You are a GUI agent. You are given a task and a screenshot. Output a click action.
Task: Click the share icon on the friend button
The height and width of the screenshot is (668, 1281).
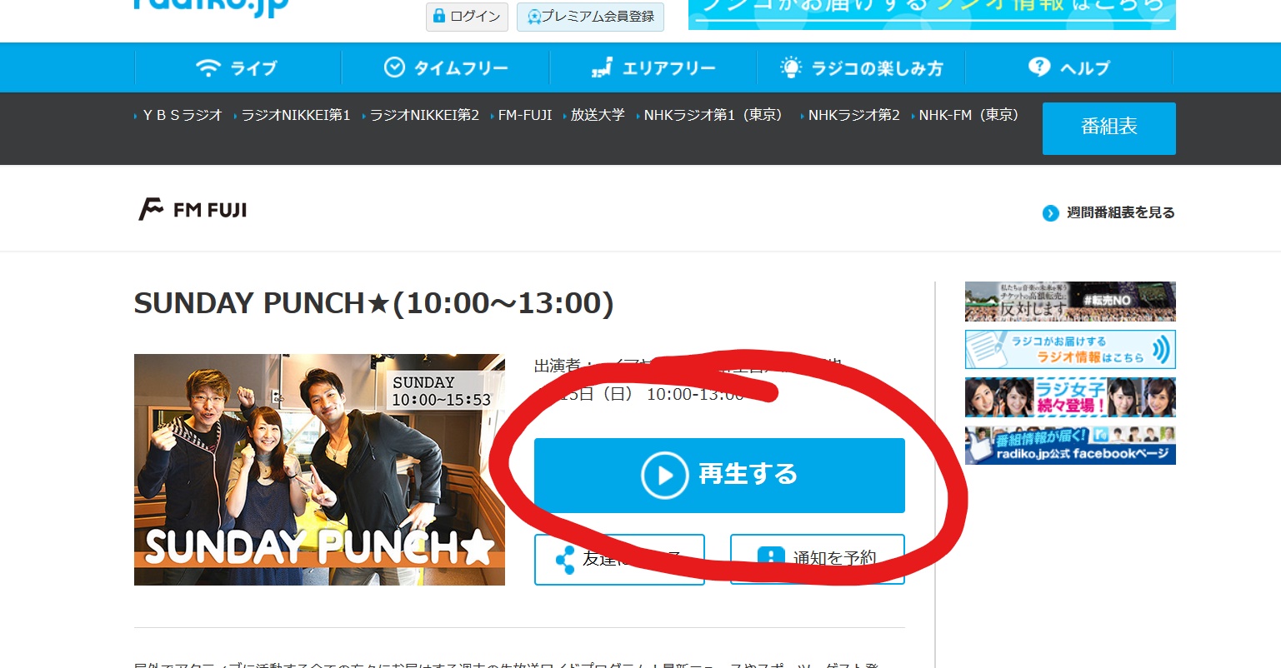565,560
